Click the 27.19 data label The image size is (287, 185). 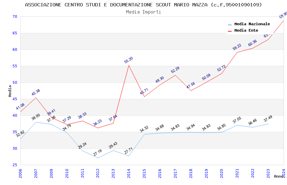click(x=98, y=153)
